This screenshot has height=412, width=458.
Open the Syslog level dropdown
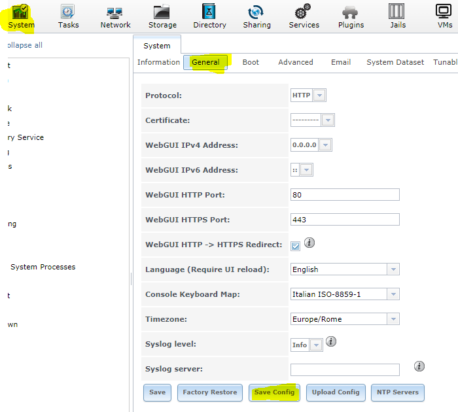[307, 345]
